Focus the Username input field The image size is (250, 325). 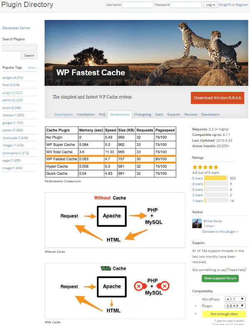[138, 5]
